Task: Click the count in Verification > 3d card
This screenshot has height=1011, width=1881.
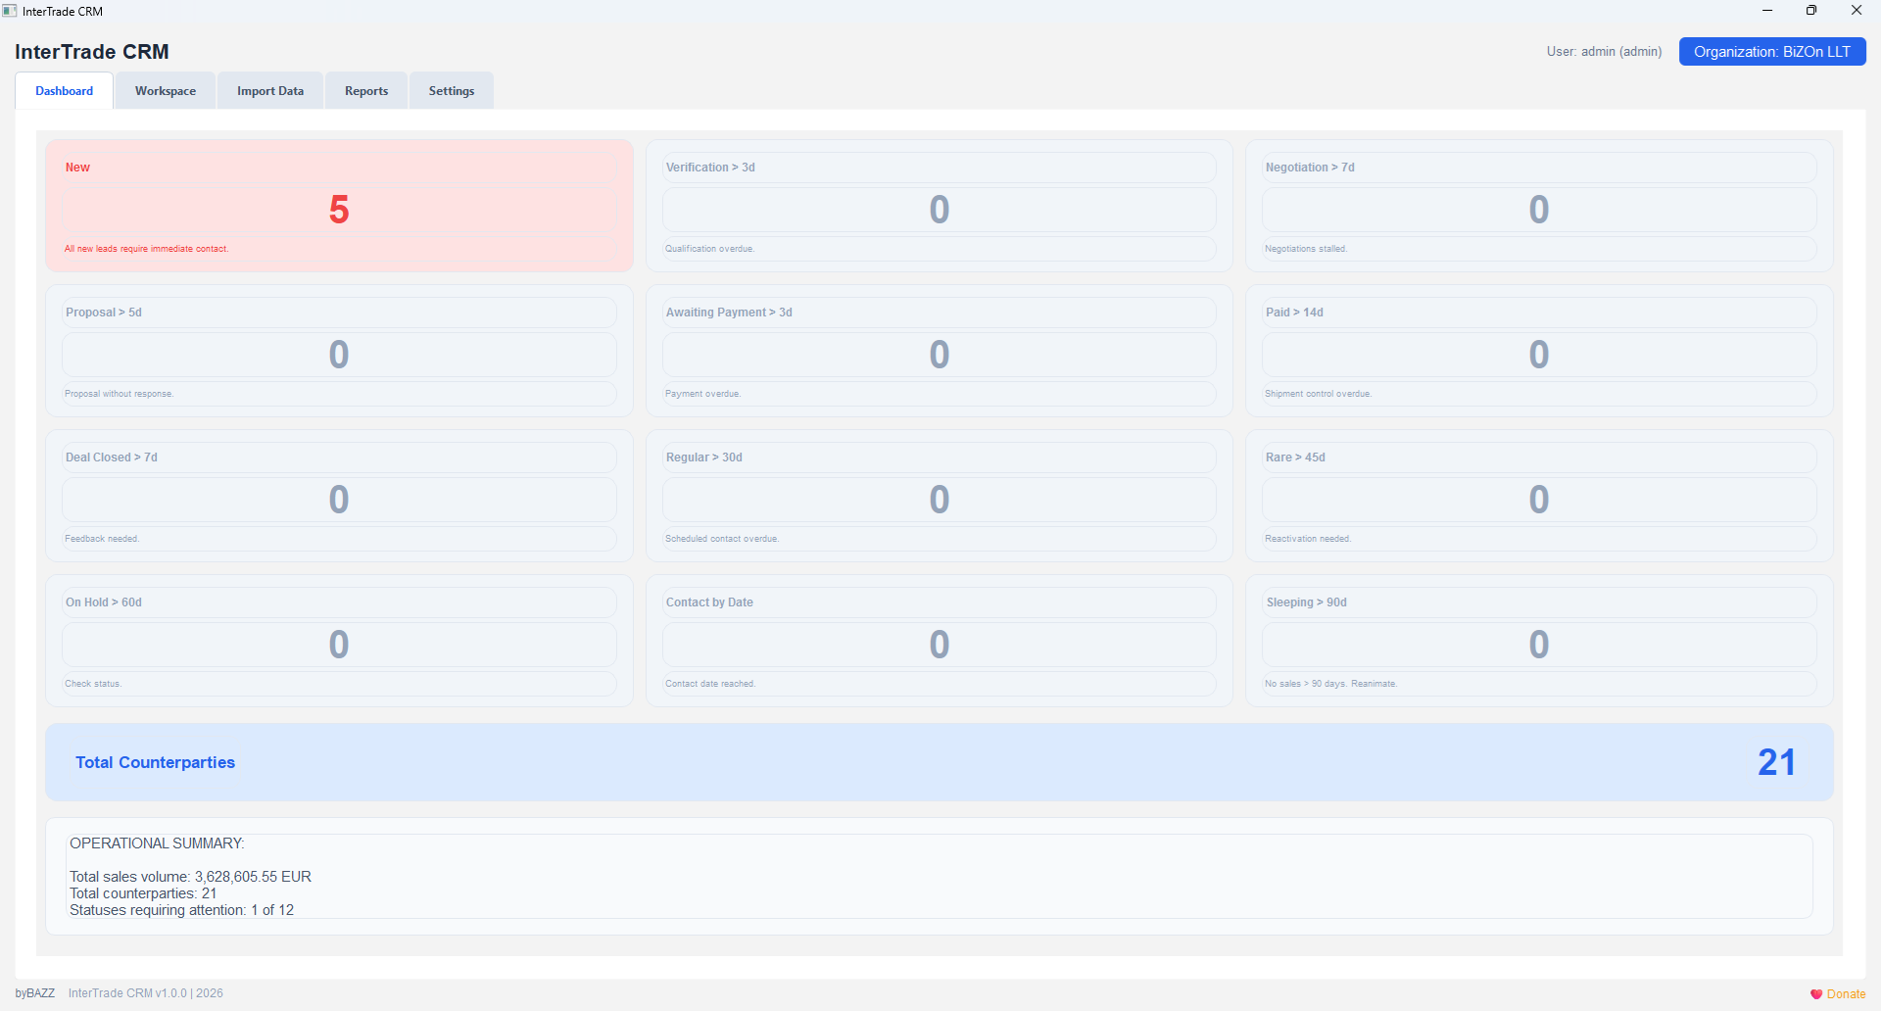Action: pos(940,210)
